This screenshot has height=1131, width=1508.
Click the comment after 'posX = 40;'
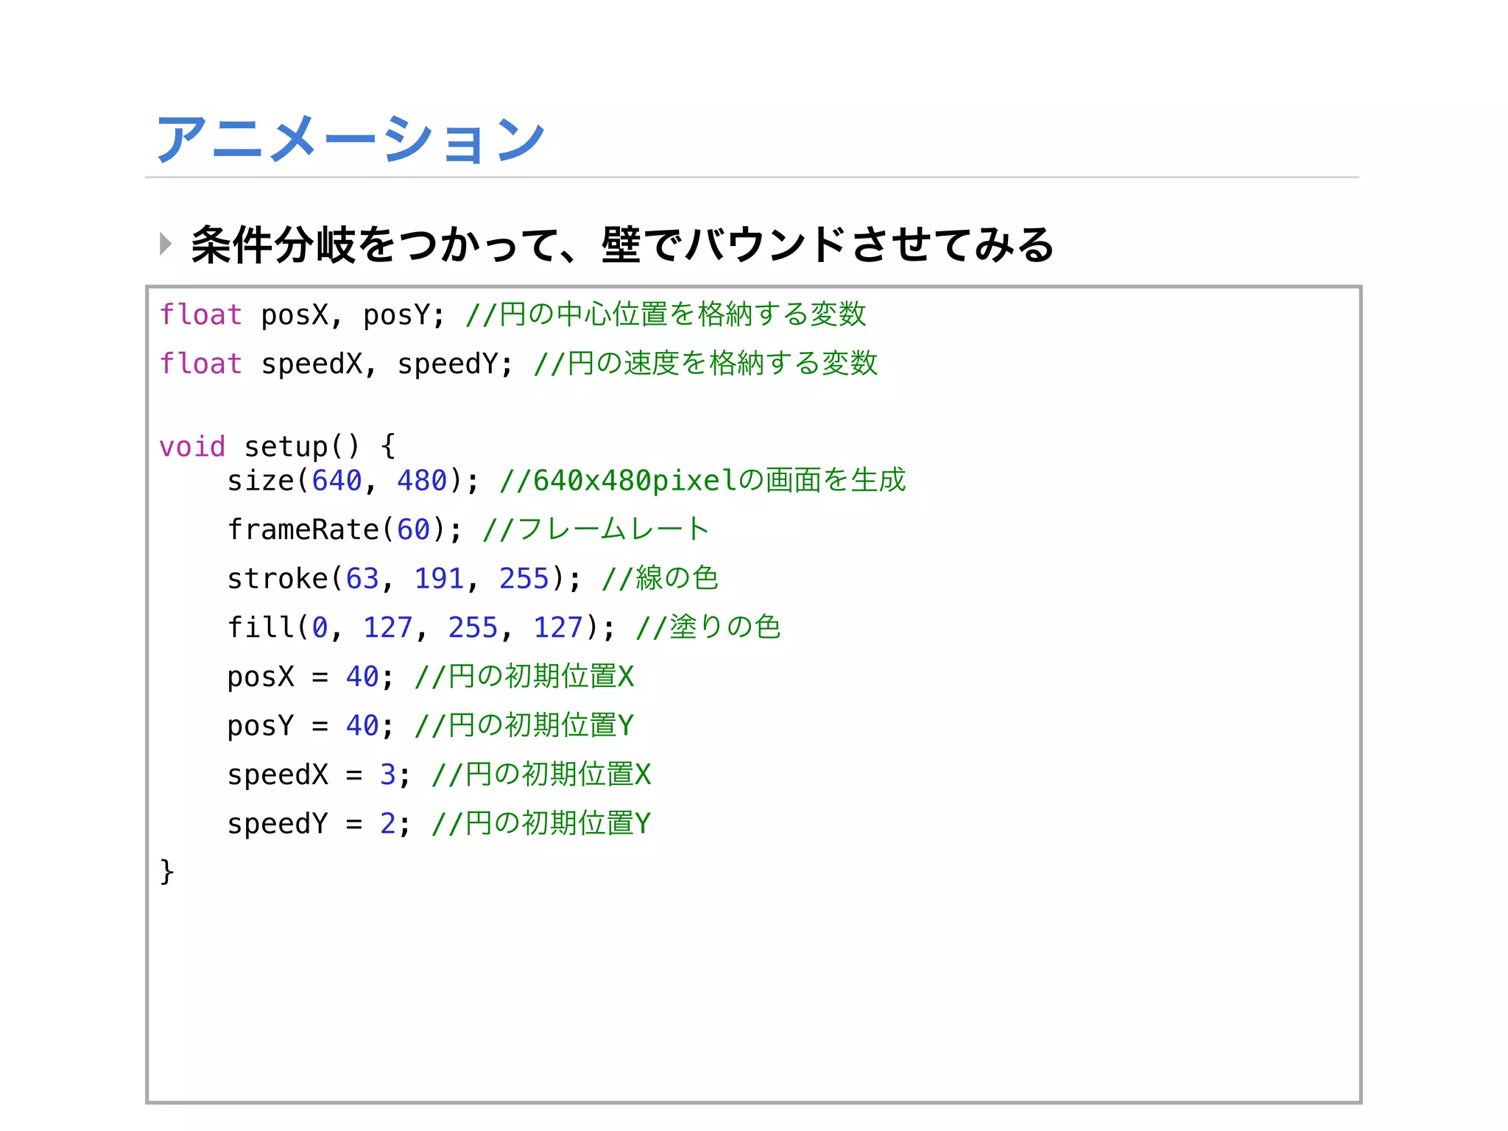(x=524, y=677)
